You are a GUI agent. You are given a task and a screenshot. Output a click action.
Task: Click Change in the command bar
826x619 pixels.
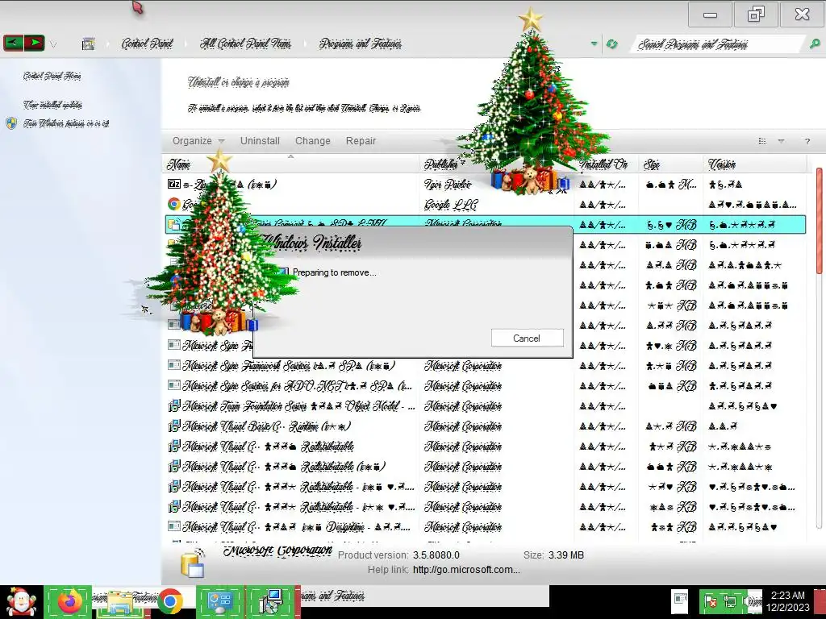313,140
